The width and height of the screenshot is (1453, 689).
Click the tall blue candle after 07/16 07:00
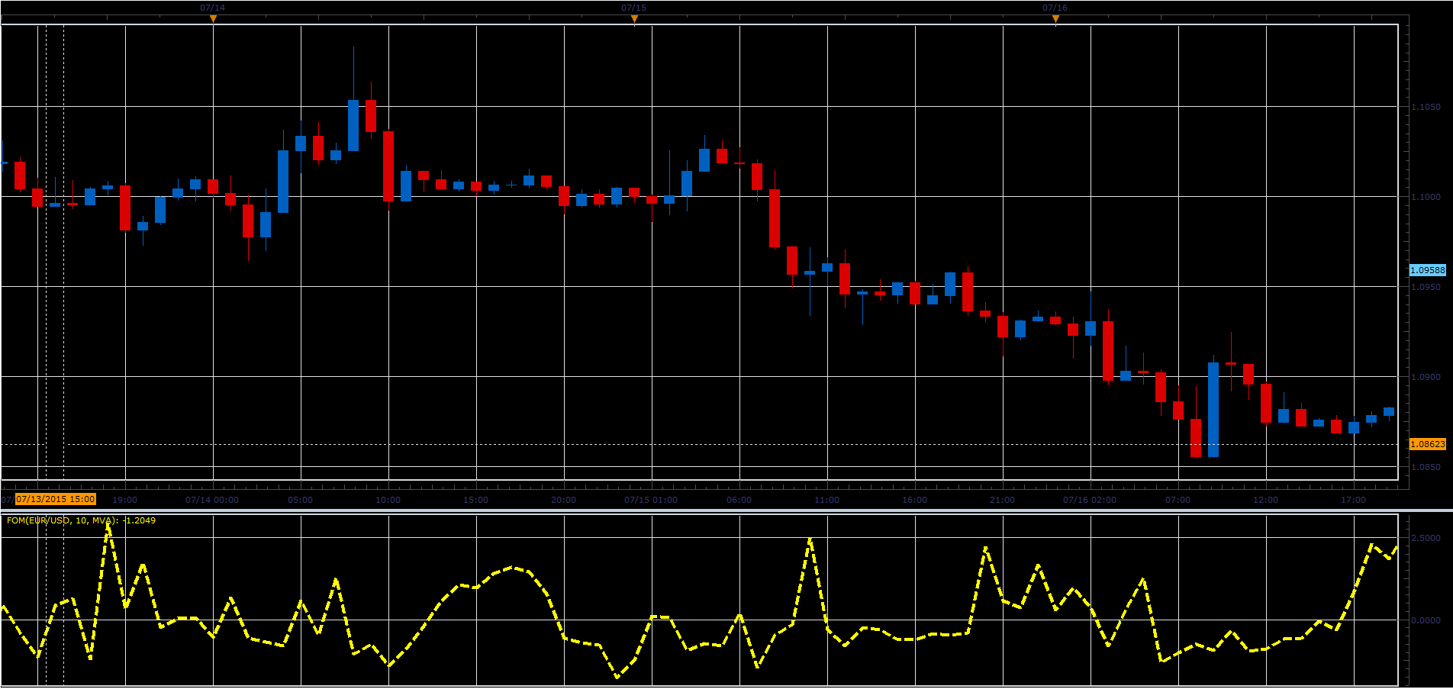tap(1213, 410)
